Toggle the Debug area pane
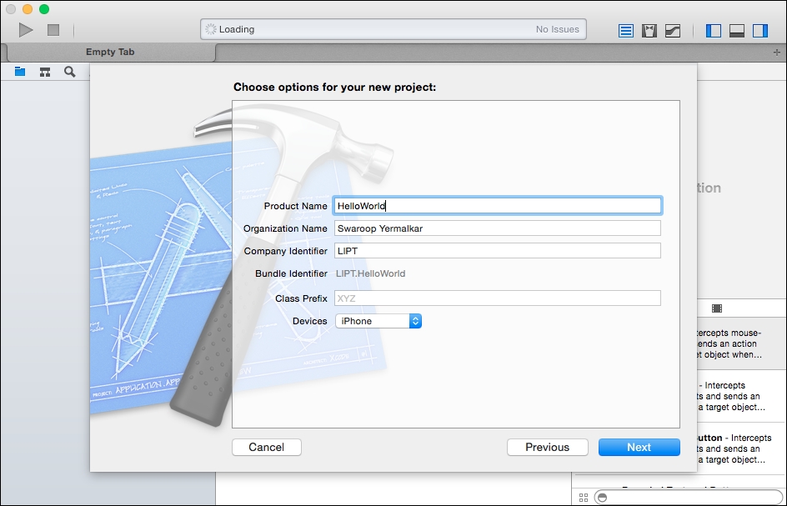Viewport: 787px width, 506px height. (737, 31)
